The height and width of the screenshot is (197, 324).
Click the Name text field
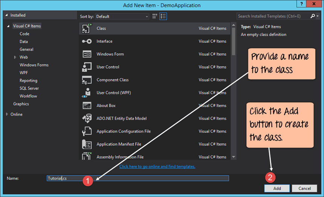click(x=151, y=178)
